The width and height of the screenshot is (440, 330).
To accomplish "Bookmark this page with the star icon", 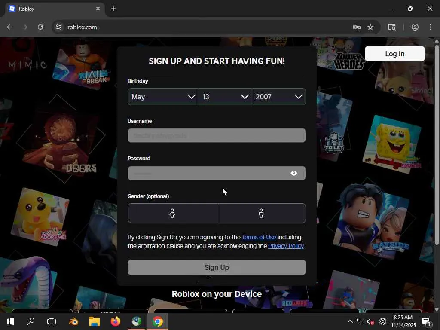I will (370, 27).
